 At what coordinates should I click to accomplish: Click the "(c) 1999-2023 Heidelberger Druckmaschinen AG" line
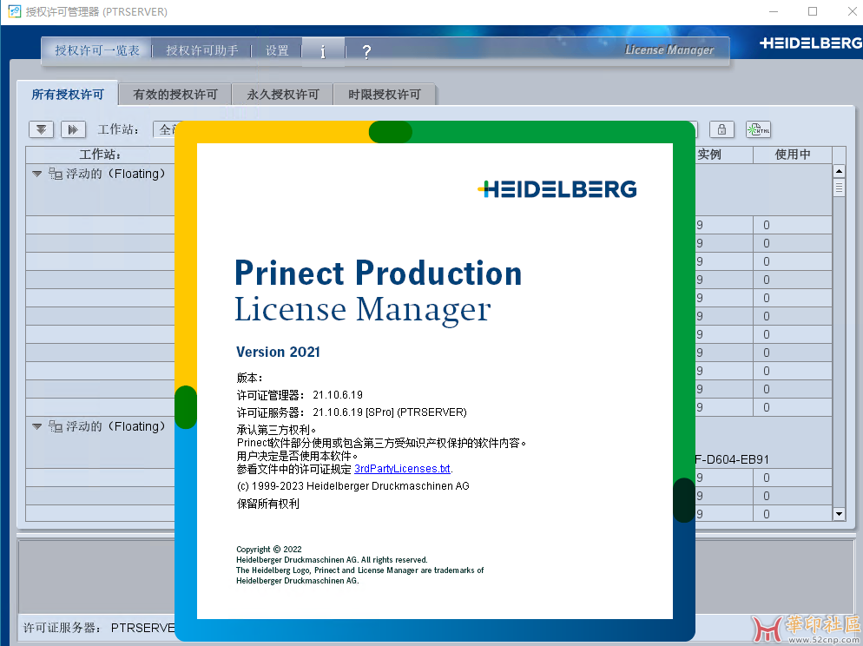pyautogui.click(x=352, y=486)
